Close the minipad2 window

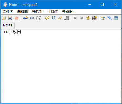pyautogui.click(x=115, y=4)
